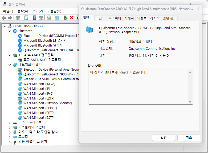Click the device status box scroll-up arrow

190,72
